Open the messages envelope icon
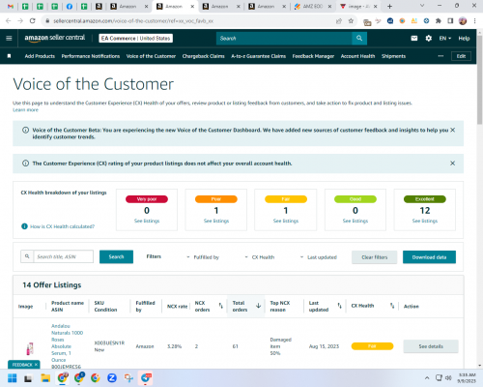 (414, 39)
